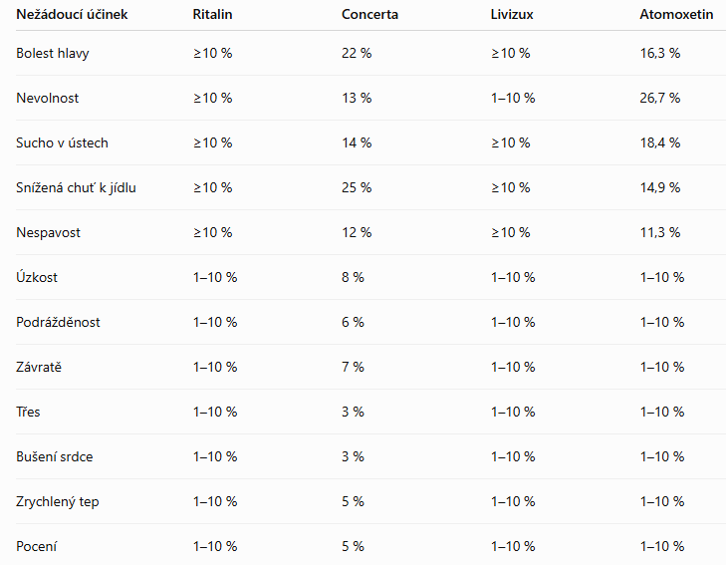Select the Pocení row label
This screenshot has height=565, width=726.
(36, 546)
